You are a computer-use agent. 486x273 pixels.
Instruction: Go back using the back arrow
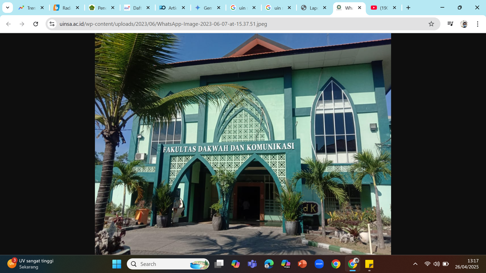tap(8, 24)
